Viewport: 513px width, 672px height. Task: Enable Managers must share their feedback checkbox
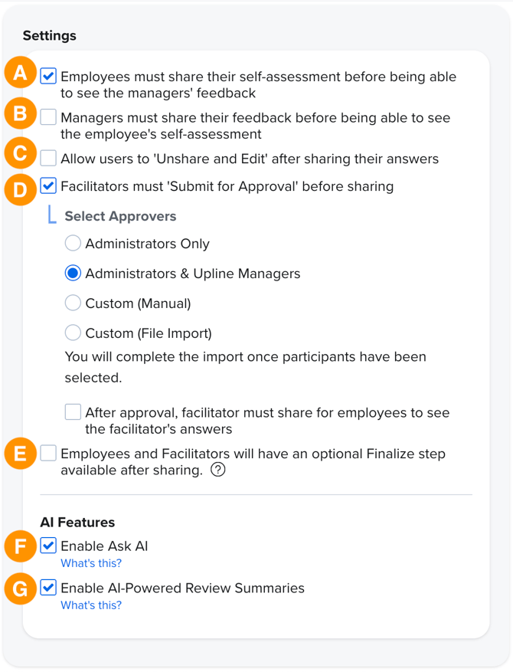(x=48, y=117)
